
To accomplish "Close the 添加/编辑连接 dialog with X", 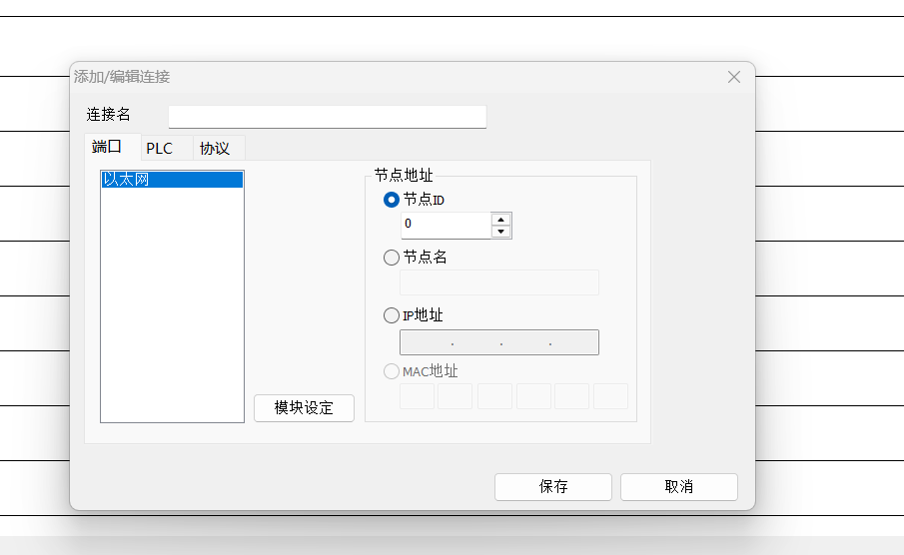I will (x=734, y=77).
